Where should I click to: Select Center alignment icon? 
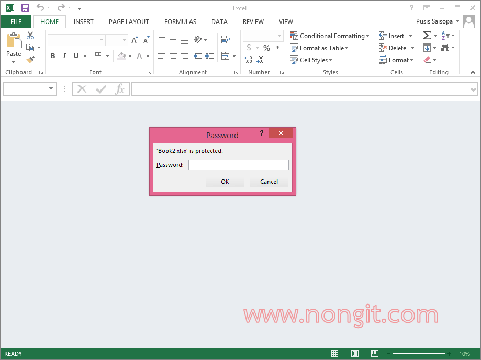click(x=173, y=56)
